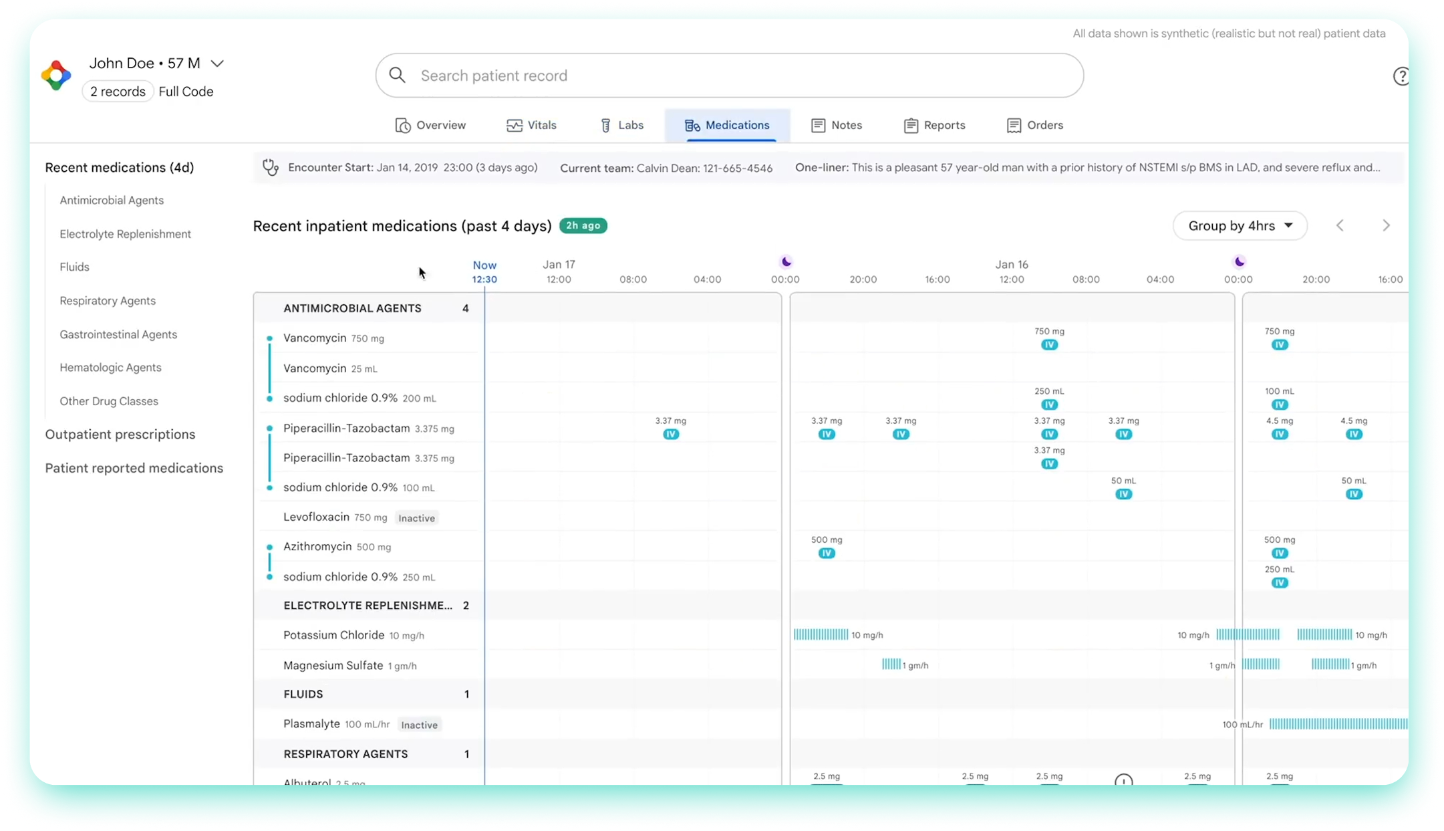Open help via question mark icon
Viewport: 1444px width, 831px height.
tap(1401, 77)
